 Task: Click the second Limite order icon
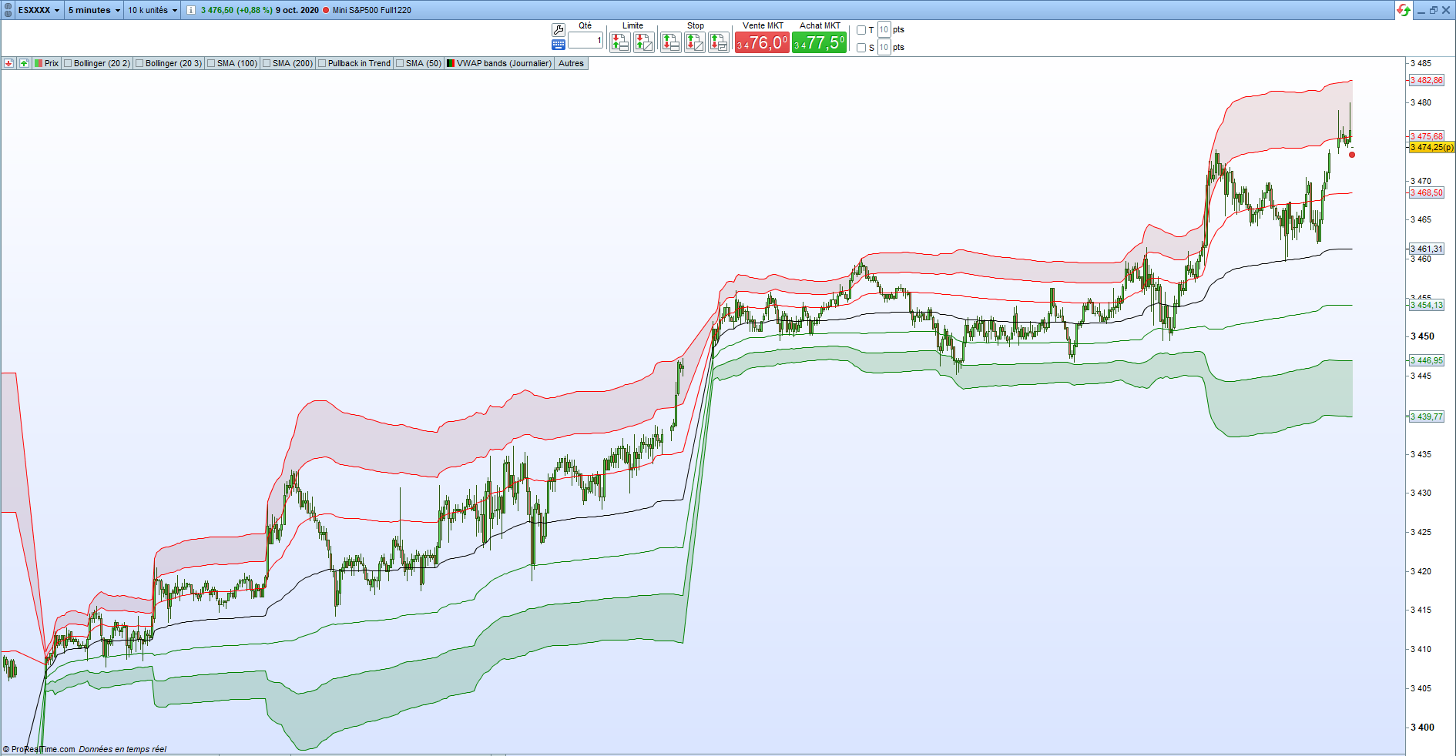[x=644, y=42]
